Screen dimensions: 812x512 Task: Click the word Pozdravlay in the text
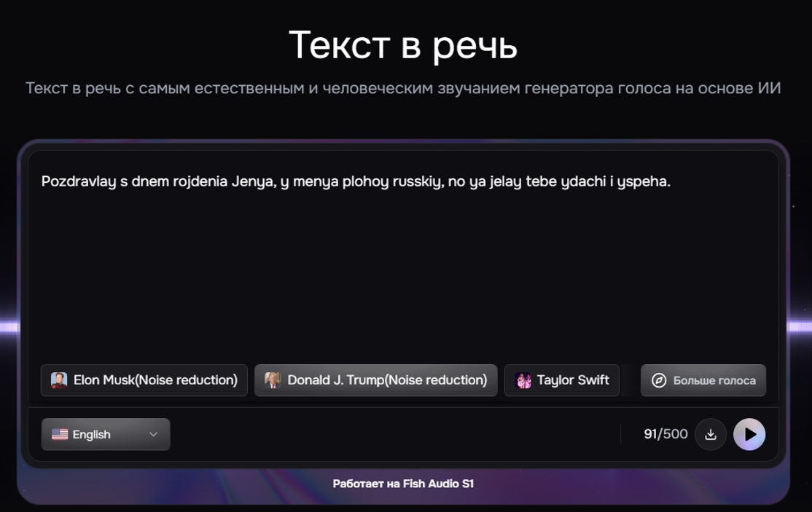point(79,181)
